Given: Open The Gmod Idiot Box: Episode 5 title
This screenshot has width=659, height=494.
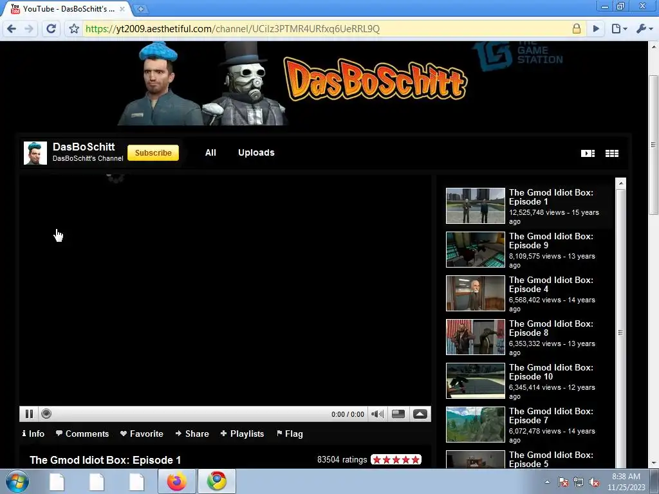Looking at the screenshot, I should (551, 459).
